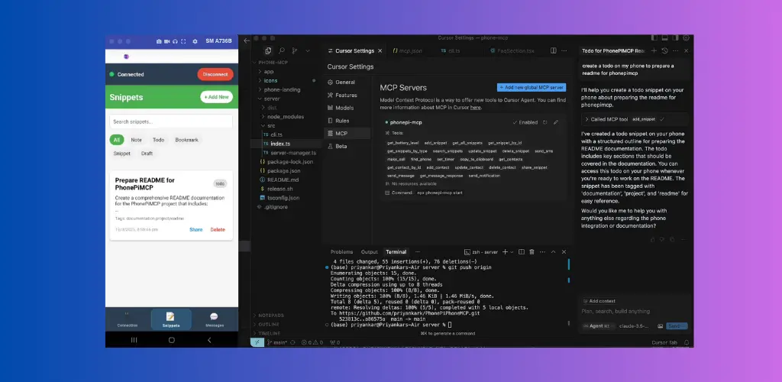Open phone Messages tab icon
The image size is (782, 382).
point(214,316)
